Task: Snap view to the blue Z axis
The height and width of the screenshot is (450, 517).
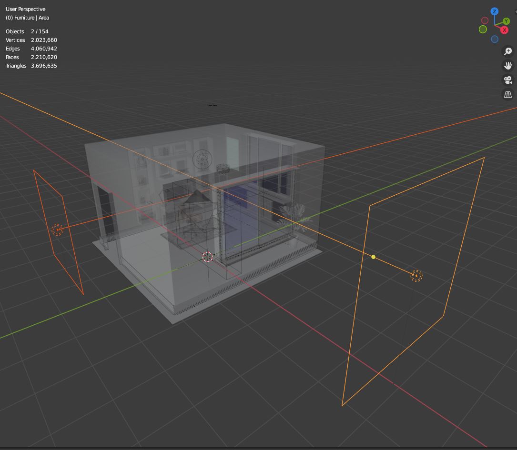Action: [x=494, y=11]
